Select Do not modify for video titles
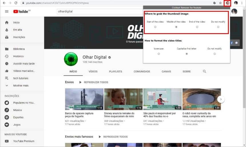The height and width of the screenshot is (147, 246). [x=215, y=54]
